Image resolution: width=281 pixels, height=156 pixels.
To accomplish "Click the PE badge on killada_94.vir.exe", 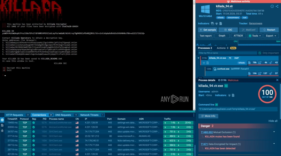I will pyautogui.click(x=230, y=58).
